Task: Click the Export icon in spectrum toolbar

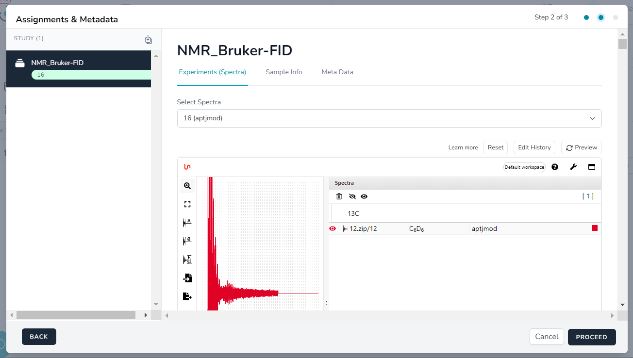Action: click(x=187, y=296)
